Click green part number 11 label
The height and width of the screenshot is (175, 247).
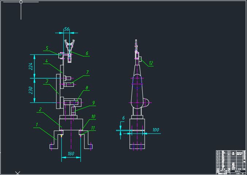pos(93,128)
